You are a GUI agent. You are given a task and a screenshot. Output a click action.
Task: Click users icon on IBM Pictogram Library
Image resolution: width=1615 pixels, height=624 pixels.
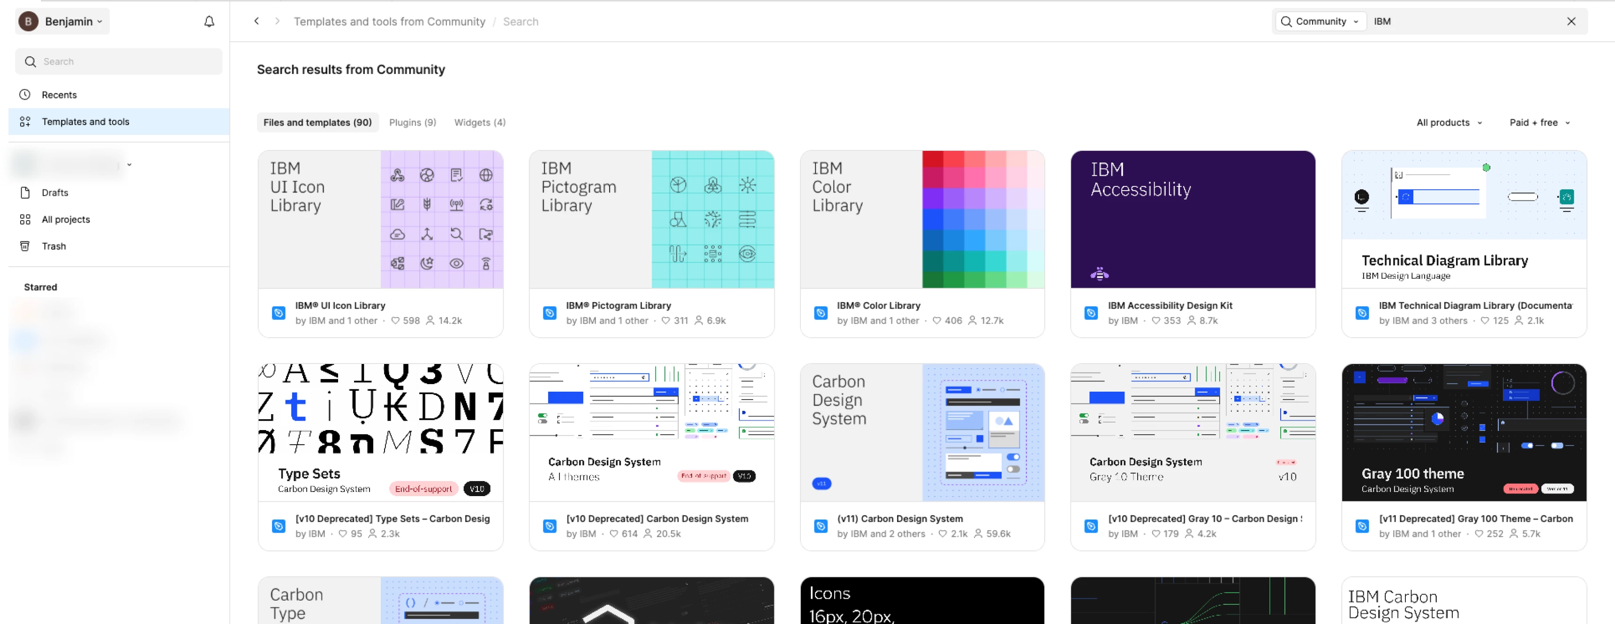point(699,320)
